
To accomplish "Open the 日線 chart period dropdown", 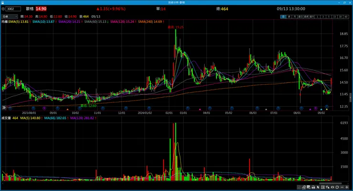I will click(10, 16).
